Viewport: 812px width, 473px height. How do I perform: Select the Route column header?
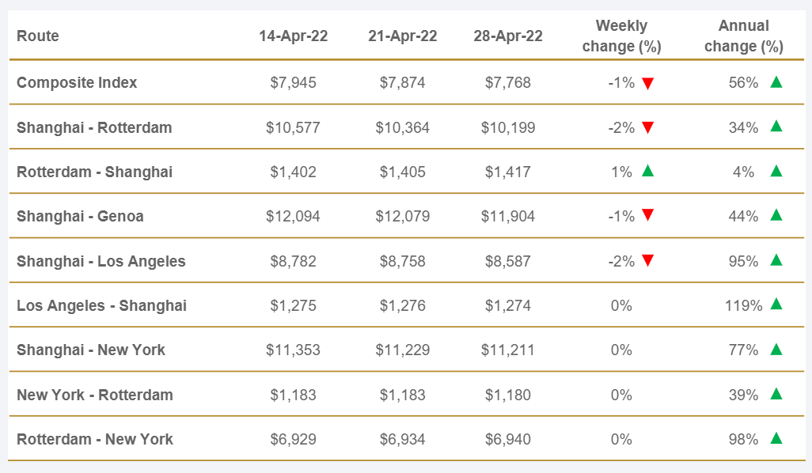(x=38, y=36)
